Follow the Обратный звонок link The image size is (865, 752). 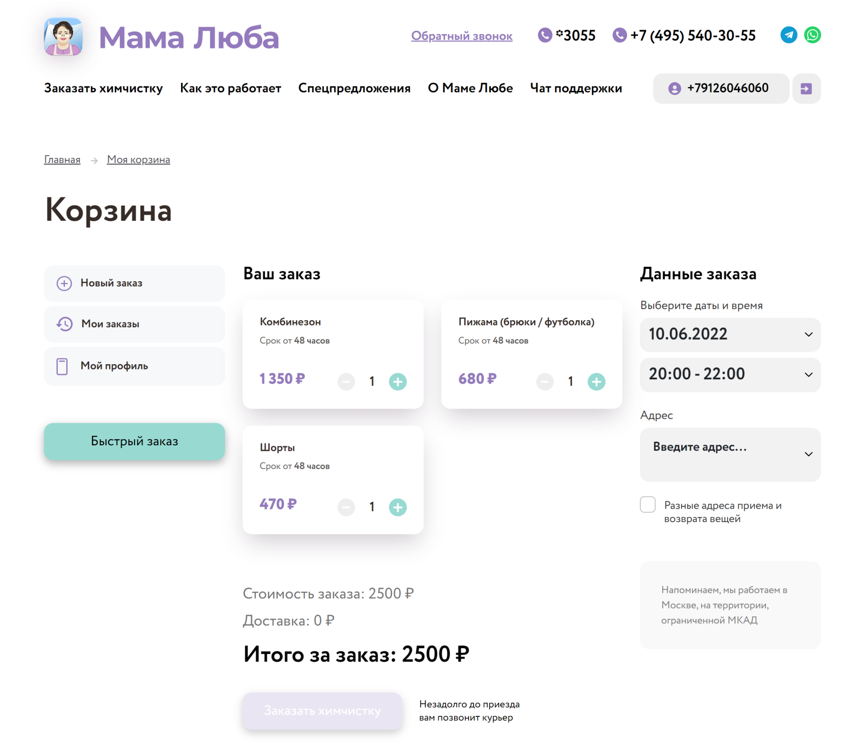coord(462,36)
